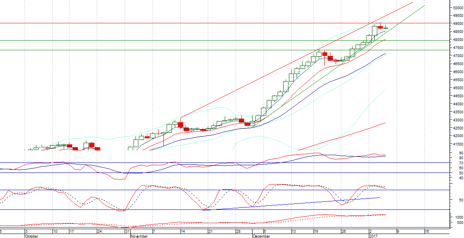The width and height of the screenshot is (464, 238).
Task: Click the 49500 price axis label
Action: (458, 16)
